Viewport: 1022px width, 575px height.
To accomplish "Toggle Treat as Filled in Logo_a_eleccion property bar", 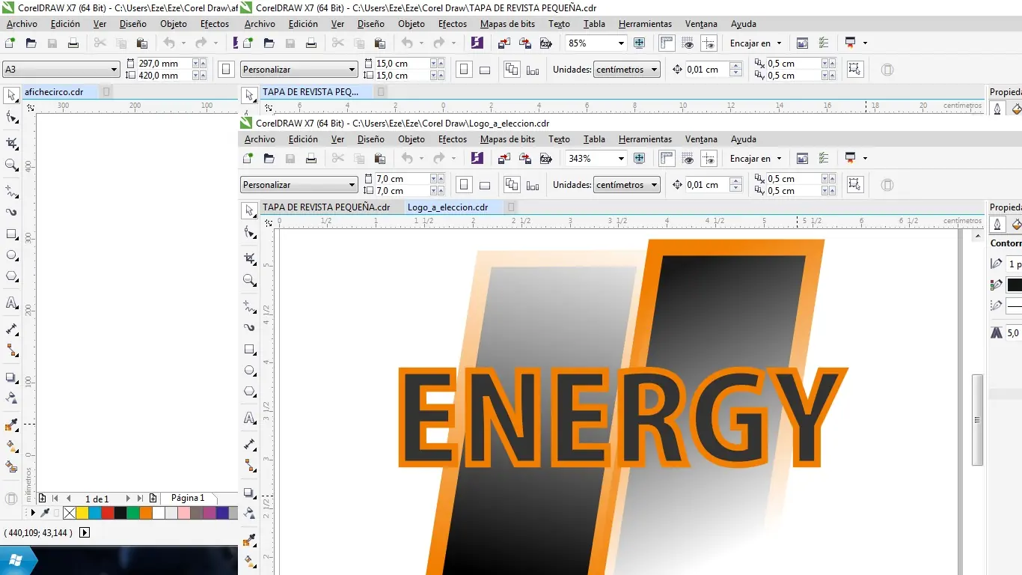I will tap(855, 185).
